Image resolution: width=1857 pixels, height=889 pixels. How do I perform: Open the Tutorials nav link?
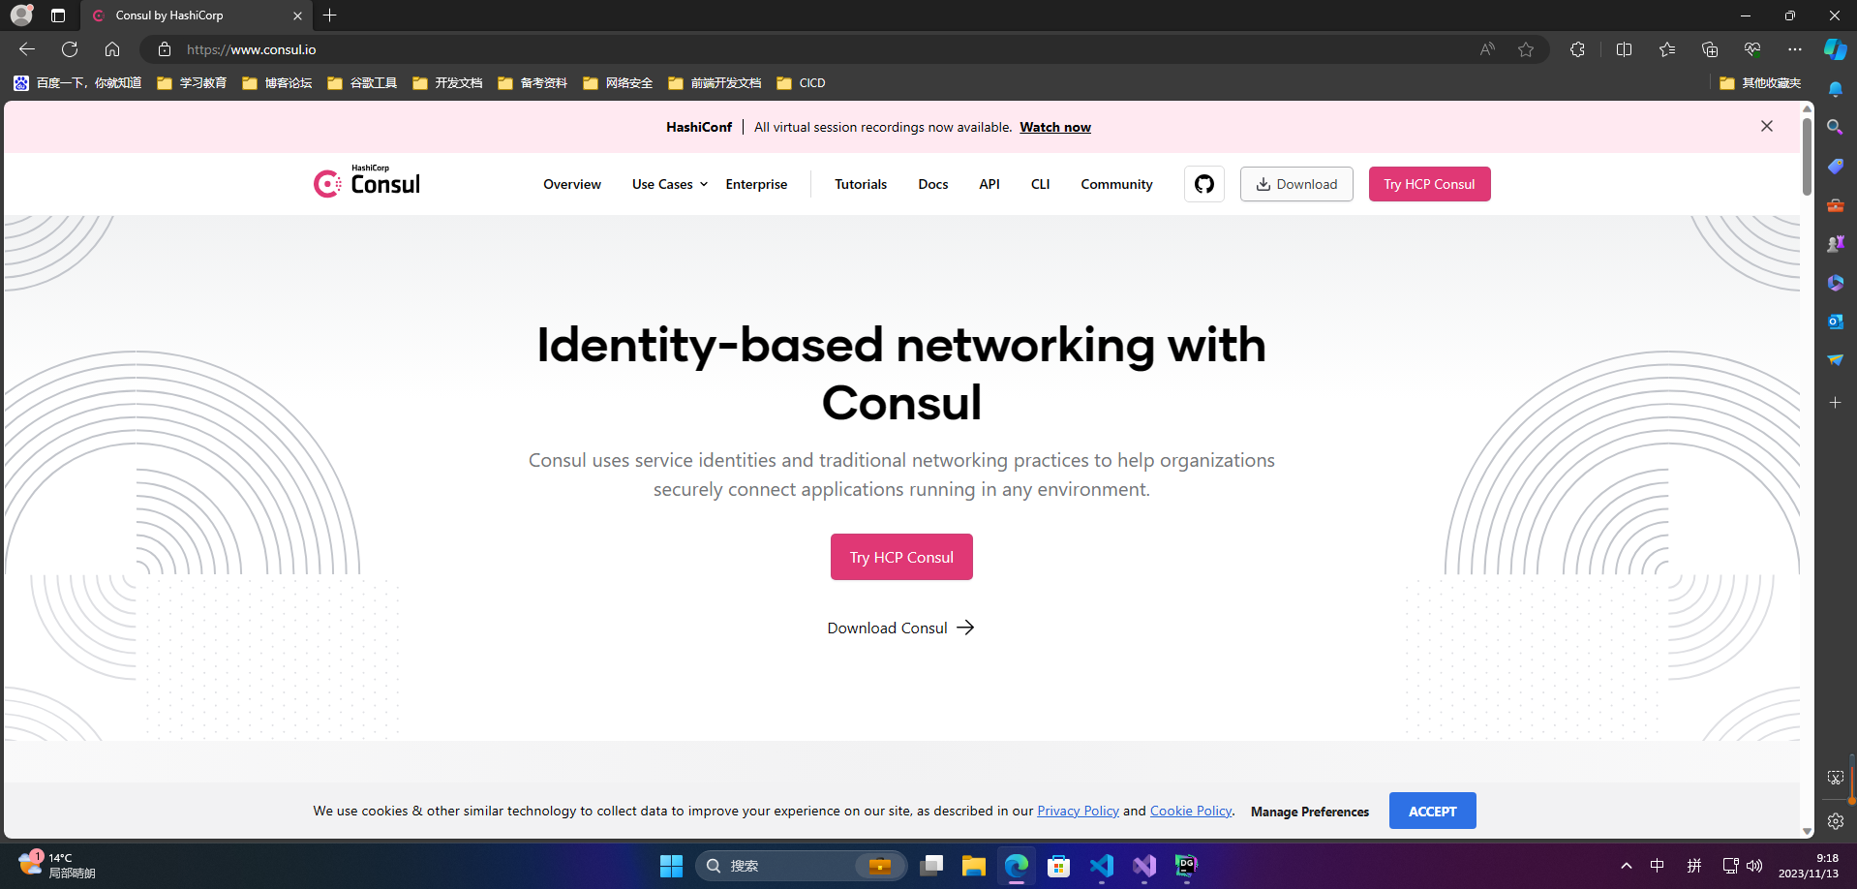861,184
